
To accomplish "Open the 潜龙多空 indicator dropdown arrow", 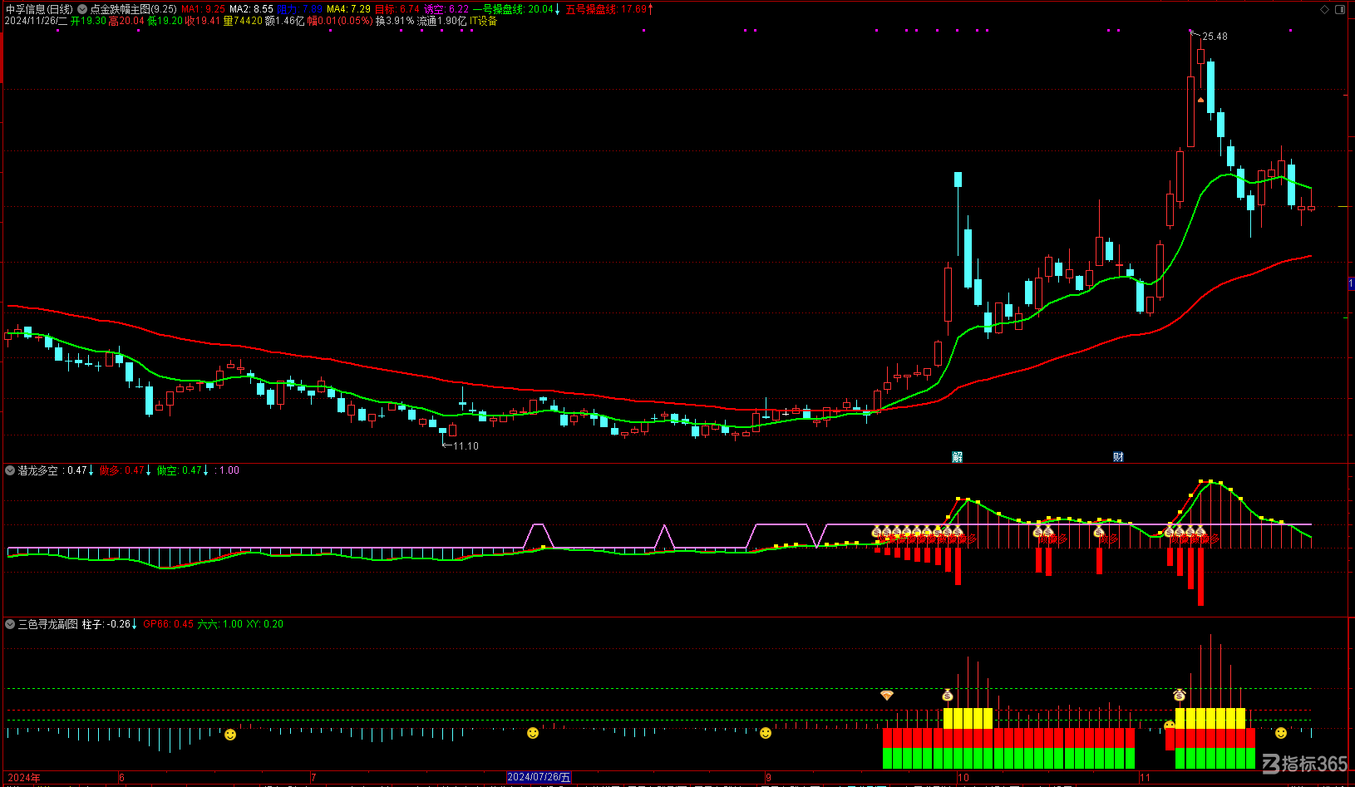I will (x=10, y=470).
